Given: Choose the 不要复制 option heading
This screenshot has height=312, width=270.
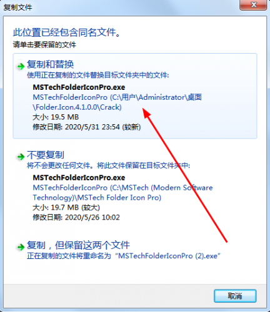Looking at the screenshot, I should 46,155.
